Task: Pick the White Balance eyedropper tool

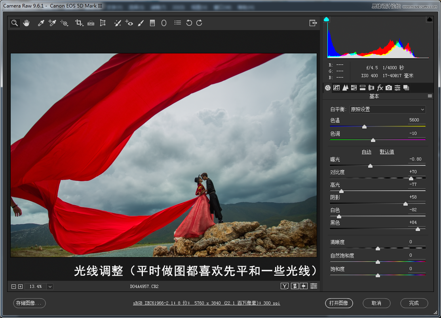Action: tap(41, 23)
